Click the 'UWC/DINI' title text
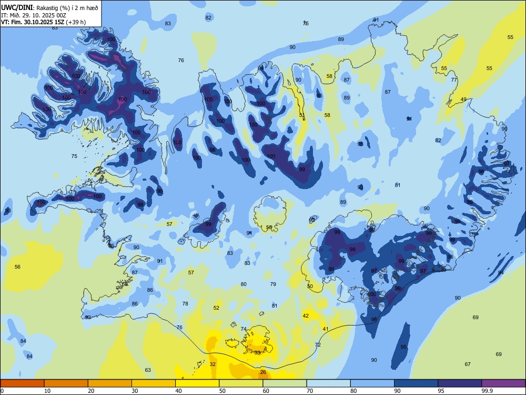Viewport: 526px width, 395px height. 17,8
